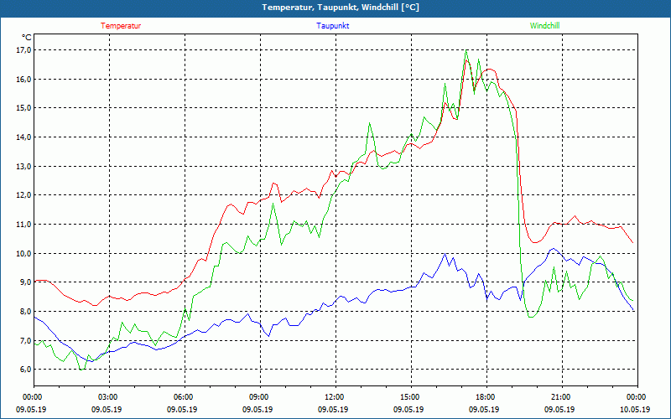This screenshot has height=419, width=671.
Task: Click the 16,0 y-axis value
Action: [x=24, y=79]
